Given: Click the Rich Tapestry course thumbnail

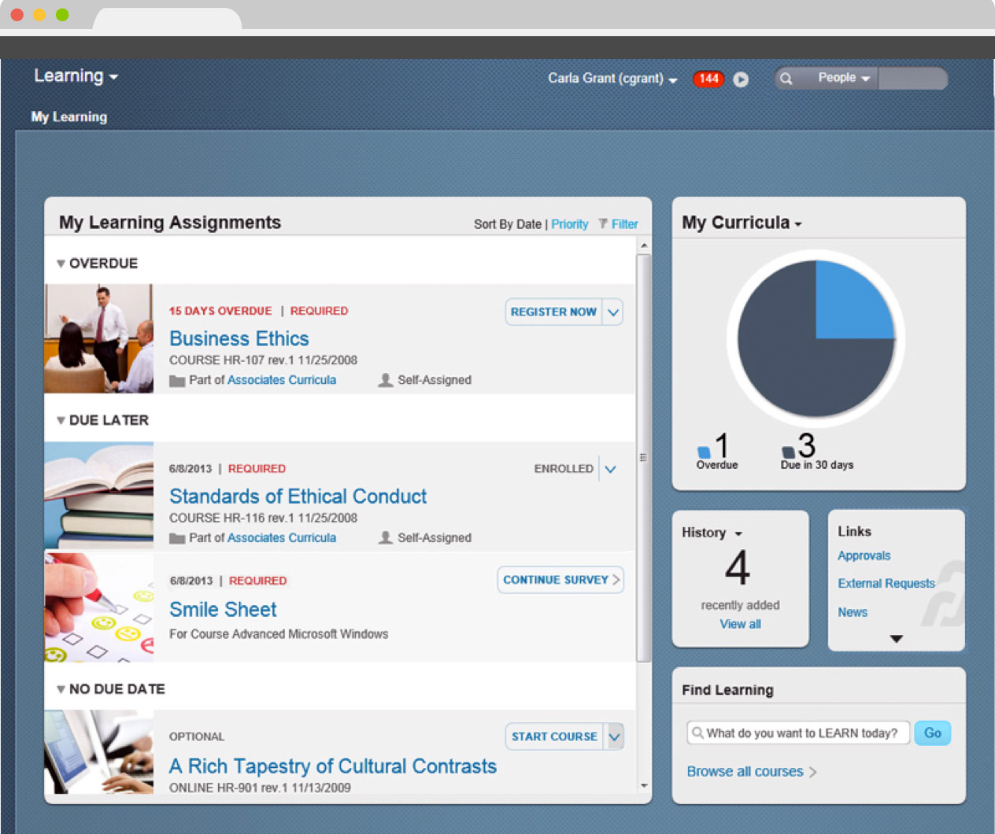Looking at the screenshot, I should tap(98, 752).
